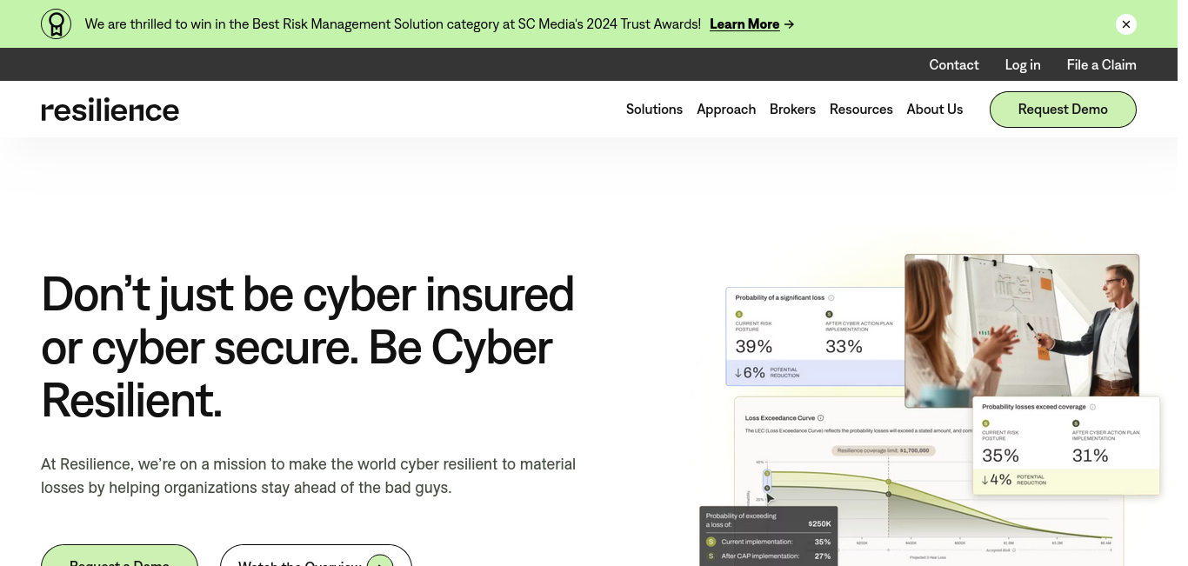Open the About Us menu
Screen dimensions: 1188x566
tap(935, 110)
